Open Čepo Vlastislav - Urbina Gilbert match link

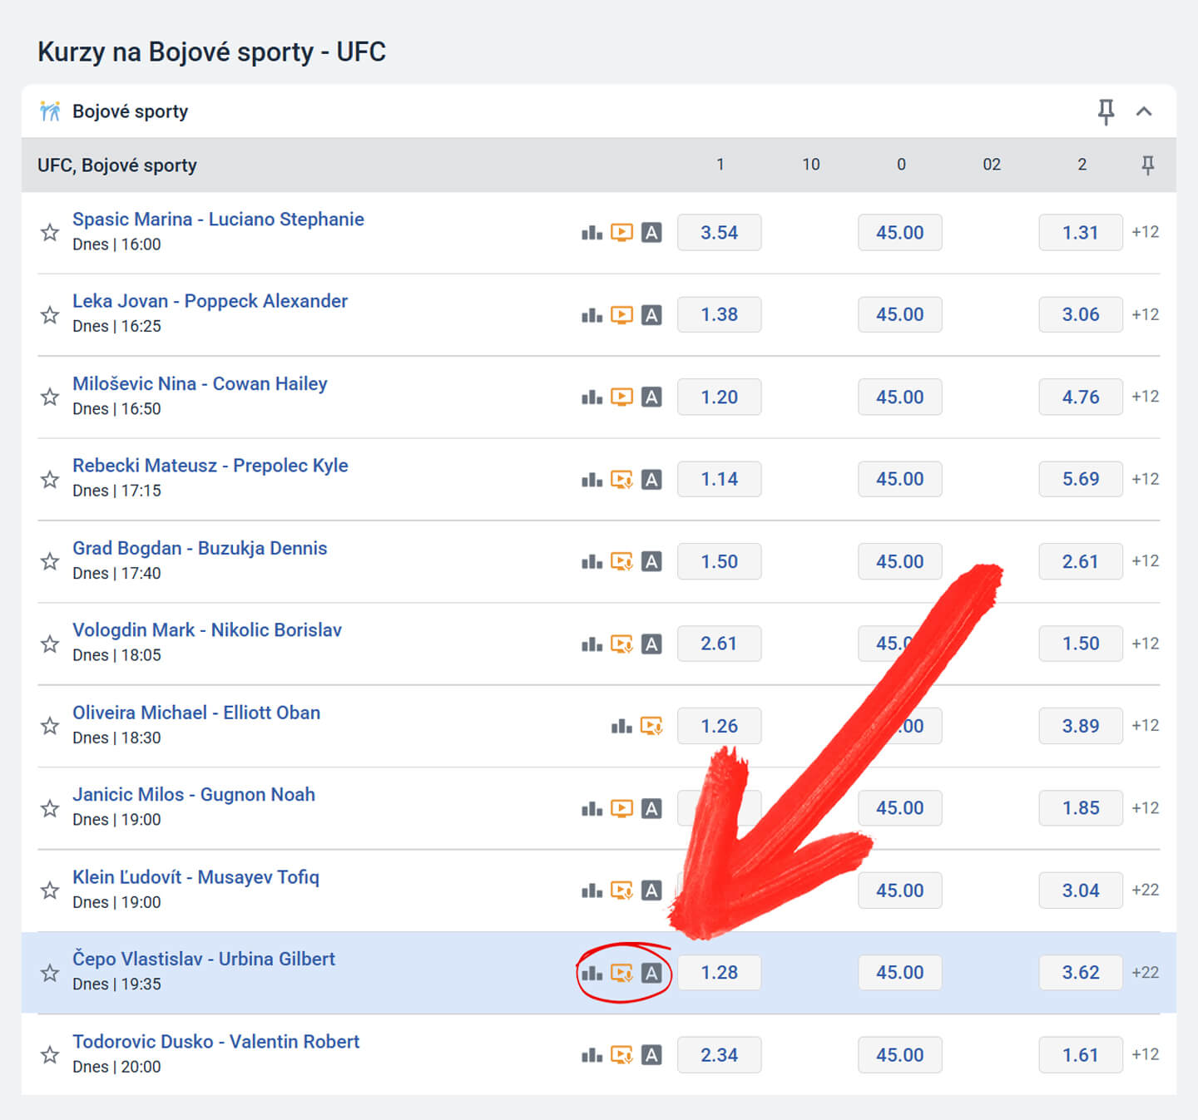pyautogui.click(x=204, y=959)
